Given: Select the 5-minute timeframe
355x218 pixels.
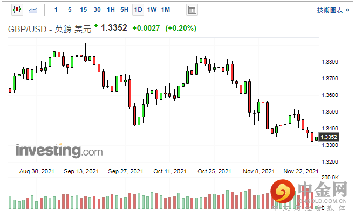Looking at the screenshot, I should 70,10.
